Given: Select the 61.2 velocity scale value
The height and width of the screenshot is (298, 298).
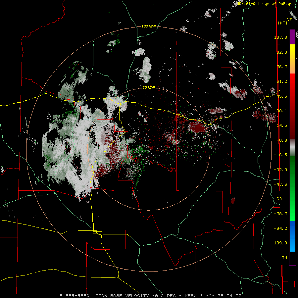Looking at the screenshot, I should [282, 81].
